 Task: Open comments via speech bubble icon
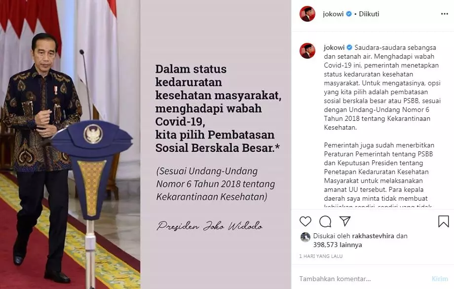pos(325,221)
